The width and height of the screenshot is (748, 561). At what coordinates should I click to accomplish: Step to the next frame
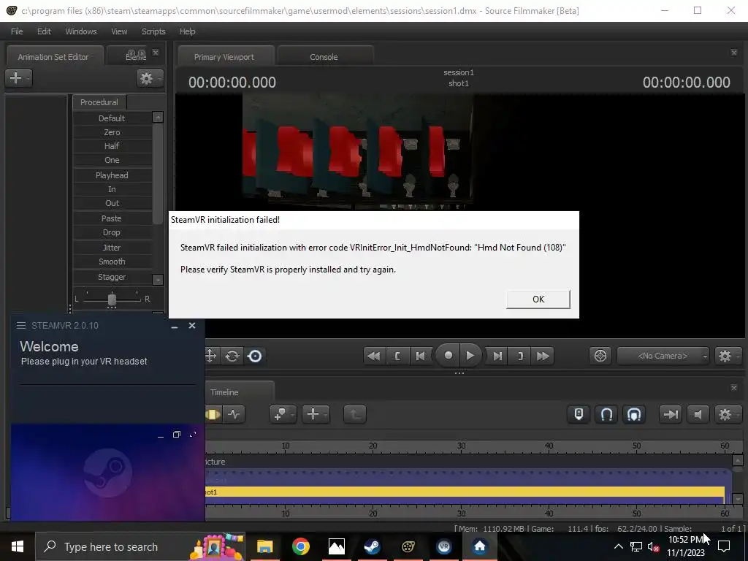pyautogui.click(x=497, y=356)
